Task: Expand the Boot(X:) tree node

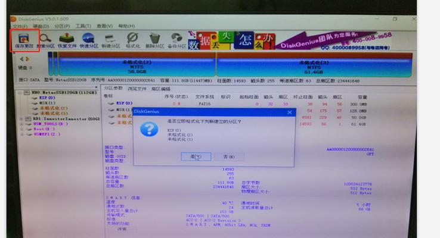Action: click(x=22, y=129)
